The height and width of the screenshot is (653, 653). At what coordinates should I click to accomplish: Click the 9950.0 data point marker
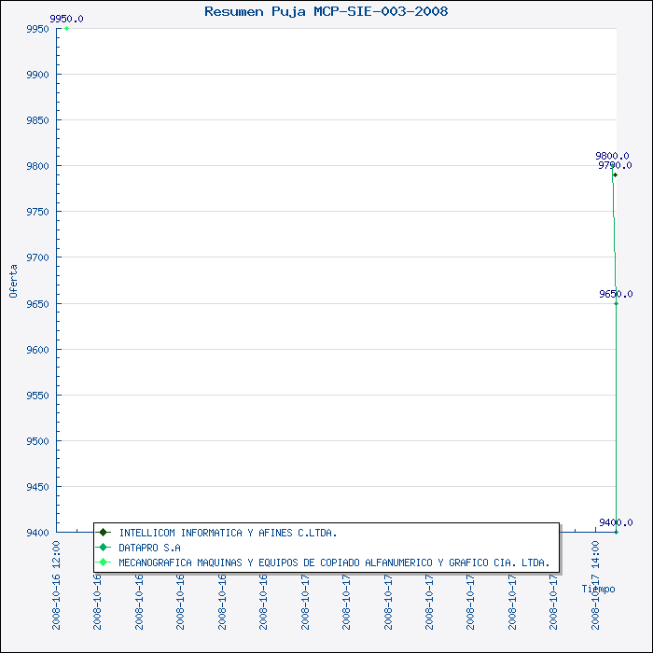(66, 29)
